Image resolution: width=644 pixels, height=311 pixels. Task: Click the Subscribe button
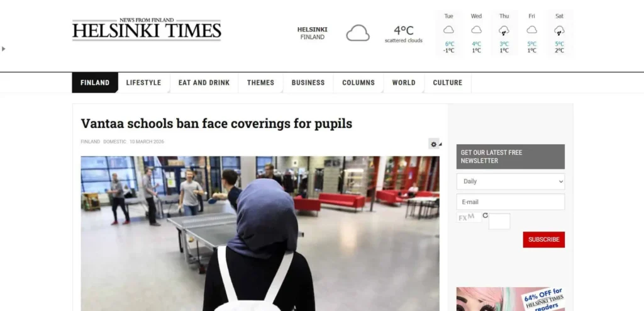544,239
